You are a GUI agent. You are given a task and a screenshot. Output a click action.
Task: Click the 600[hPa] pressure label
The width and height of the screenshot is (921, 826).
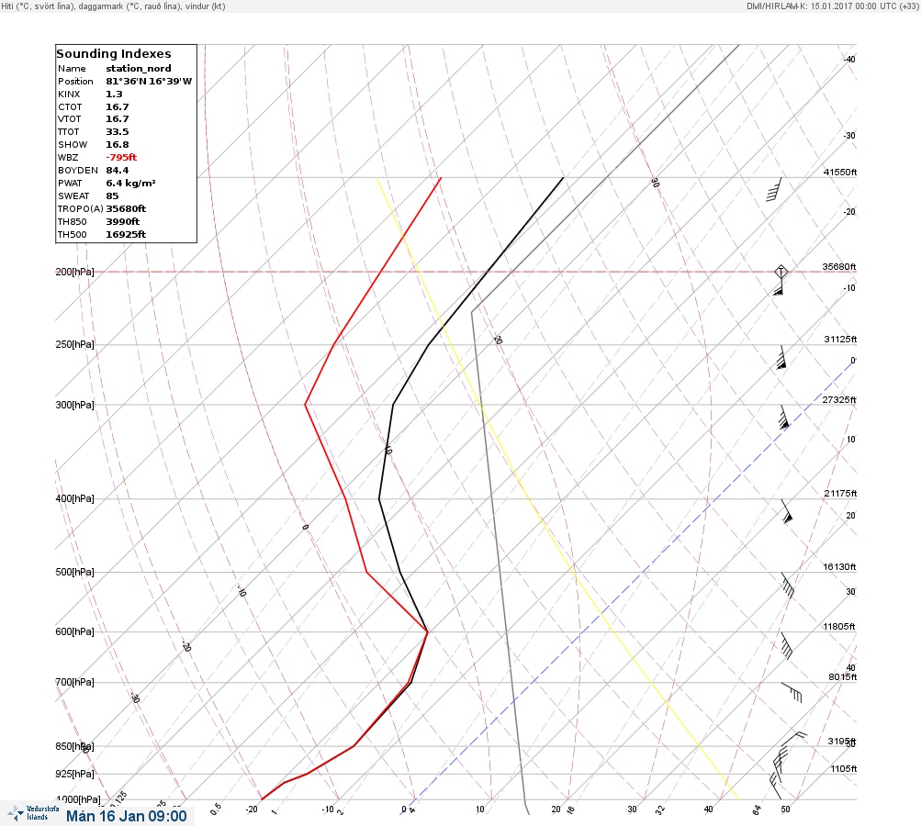74,631
